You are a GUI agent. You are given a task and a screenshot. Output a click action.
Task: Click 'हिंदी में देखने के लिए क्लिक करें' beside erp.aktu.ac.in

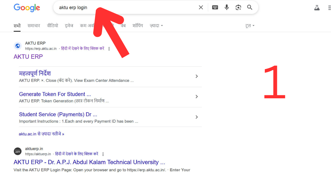point(83,48)
